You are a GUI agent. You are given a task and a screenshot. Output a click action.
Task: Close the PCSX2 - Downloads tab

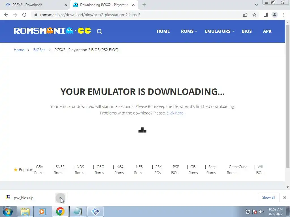point(65,5)
